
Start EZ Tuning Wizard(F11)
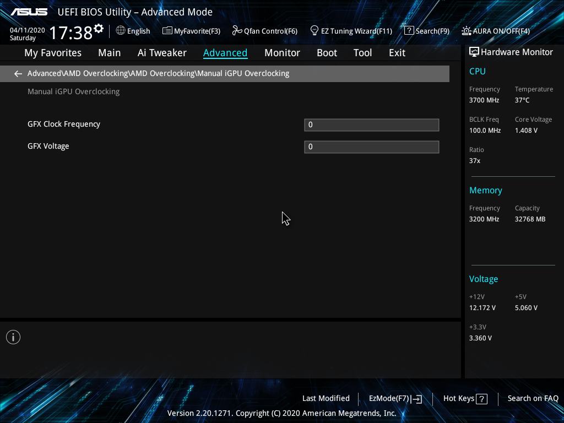point(356,31)
